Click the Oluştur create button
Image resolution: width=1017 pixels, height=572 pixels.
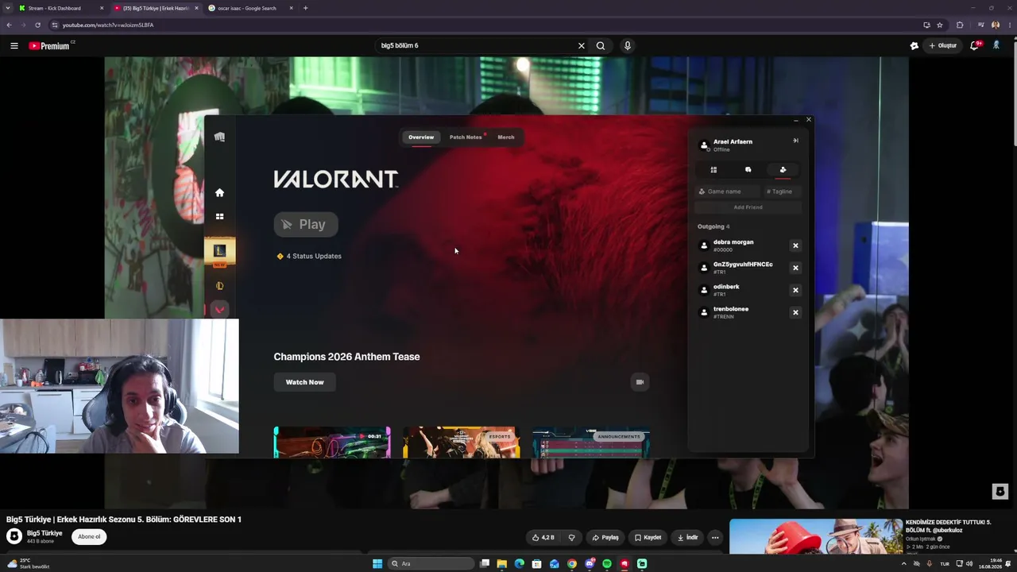[943, 46]
